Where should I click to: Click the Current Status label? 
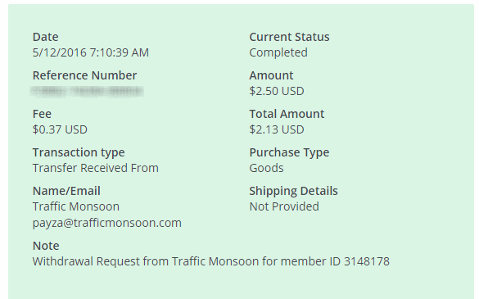pyautogui.click(x=289, y=37)
